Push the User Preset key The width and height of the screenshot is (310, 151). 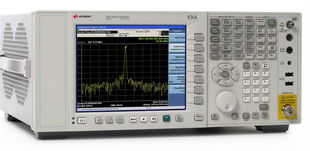click(272, 31)
